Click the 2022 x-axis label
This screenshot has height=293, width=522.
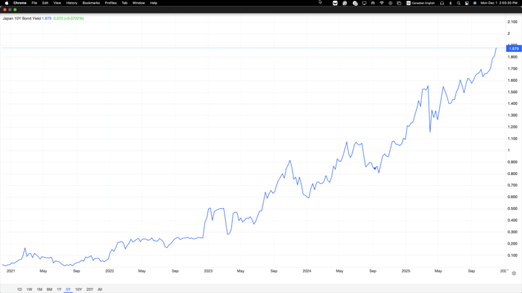coord(109,271)
